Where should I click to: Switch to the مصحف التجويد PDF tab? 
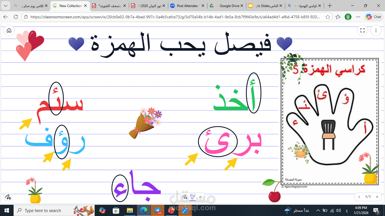(109, 6)
